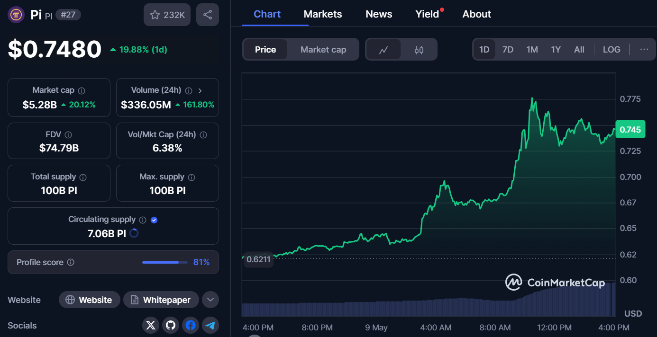
Task: Click the USD currency label
Action: tap(633, 313)
